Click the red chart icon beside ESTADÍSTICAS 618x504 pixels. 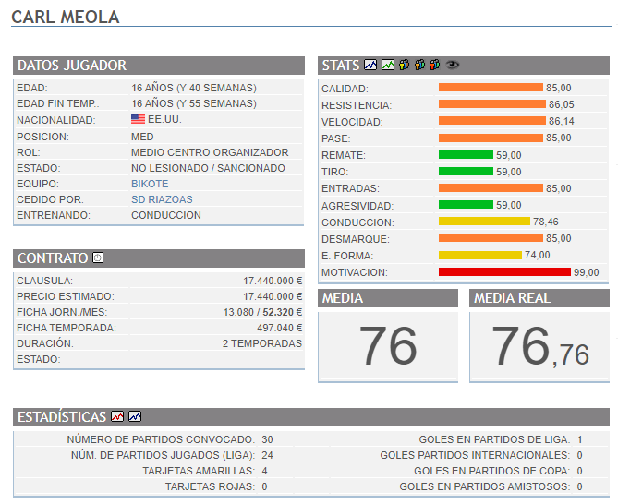coord(117,417)
